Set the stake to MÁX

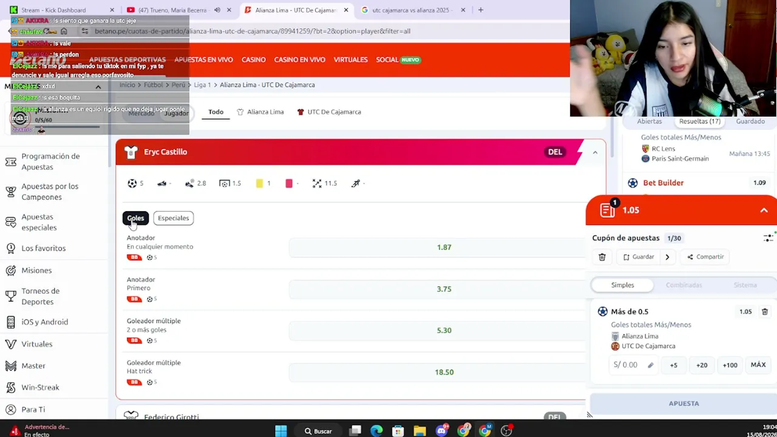click(758, 365)
